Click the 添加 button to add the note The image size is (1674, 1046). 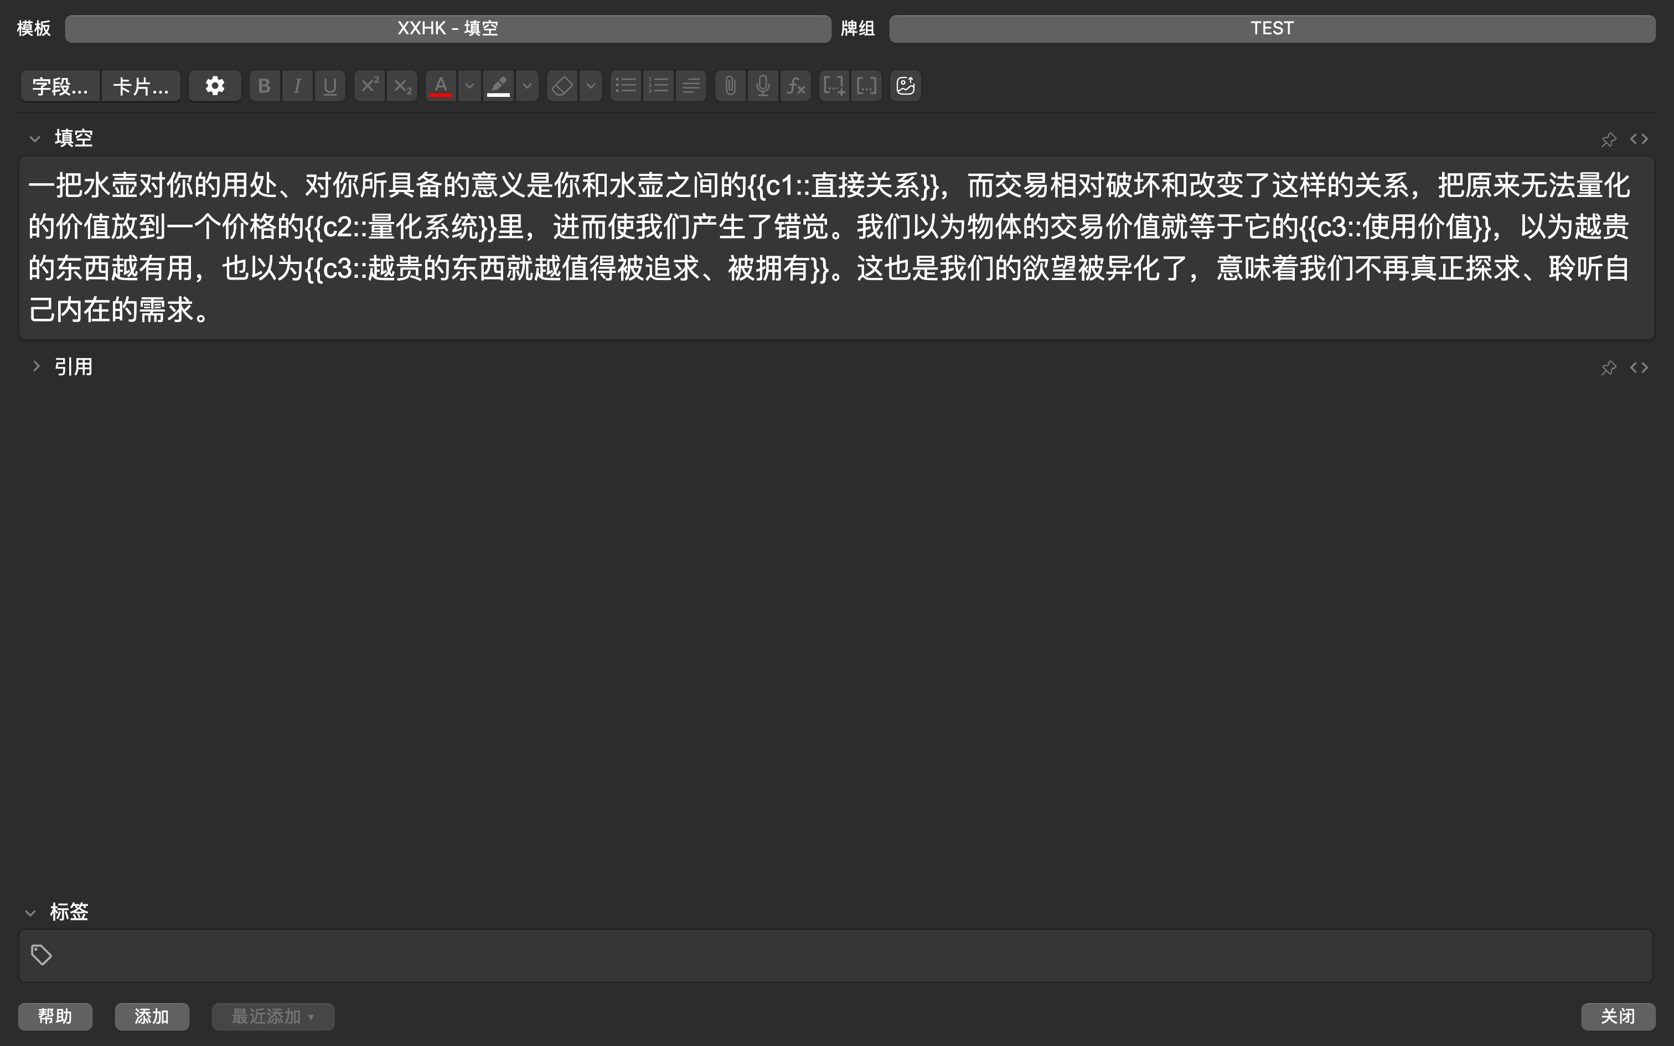(x=152, y=1016)
